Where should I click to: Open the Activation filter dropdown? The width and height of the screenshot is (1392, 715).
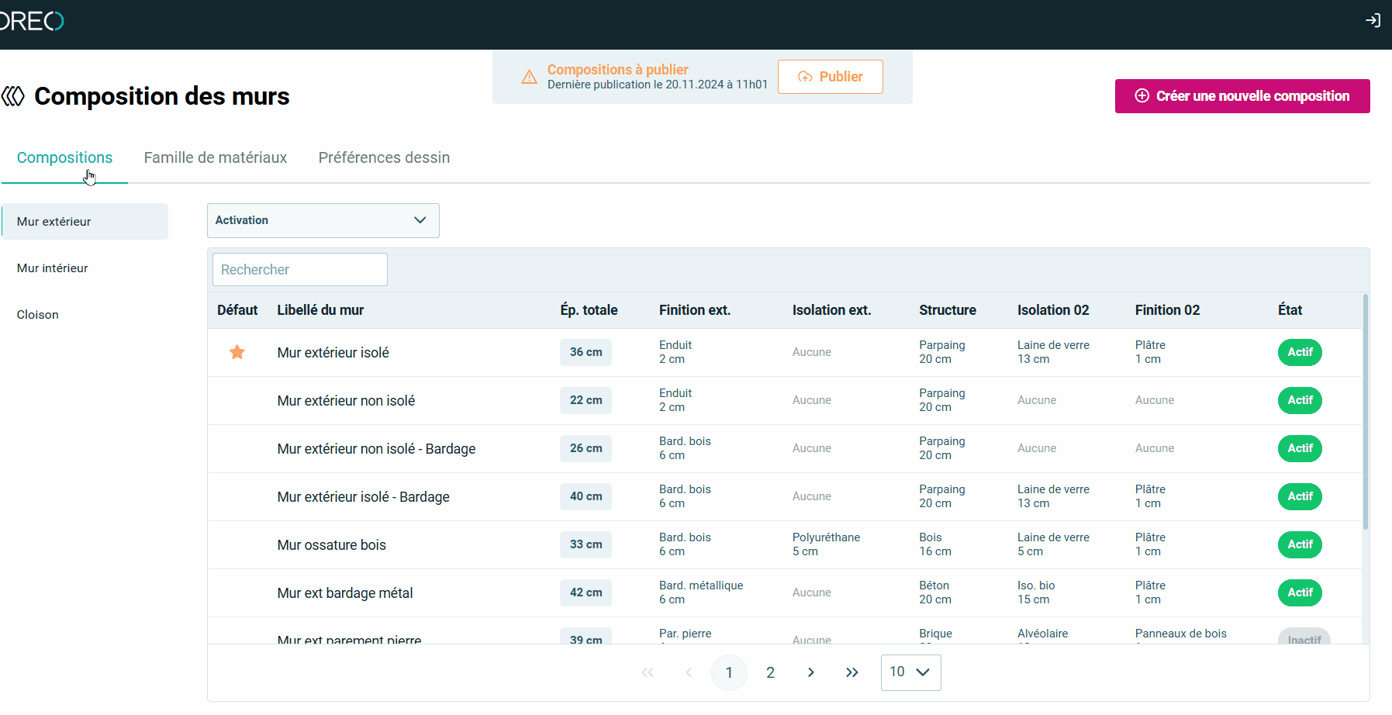(x=323, y=221)
